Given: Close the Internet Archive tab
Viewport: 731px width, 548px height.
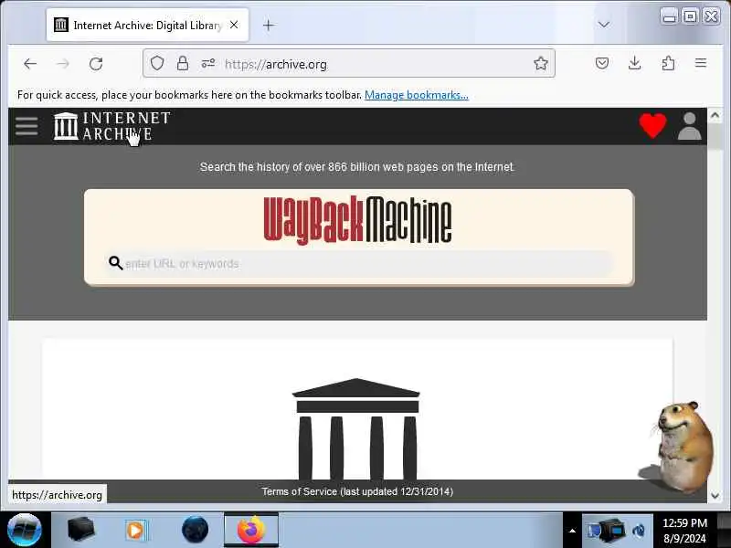Looking at the screenshot, I should (x=234, y=25).
